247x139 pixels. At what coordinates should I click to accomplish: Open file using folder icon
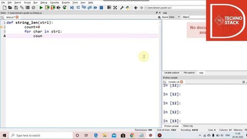coord(10,8)
